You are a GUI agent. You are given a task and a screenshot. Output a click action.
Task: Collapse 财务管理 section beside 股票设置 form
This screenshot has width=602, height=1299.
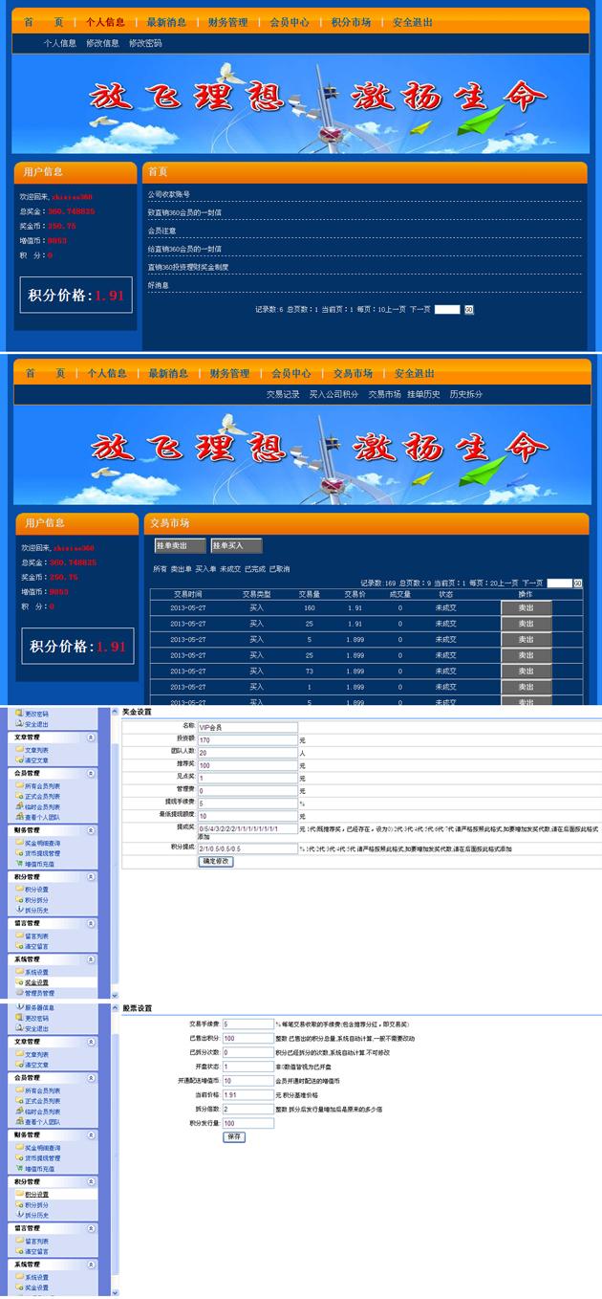[91, 1134]
